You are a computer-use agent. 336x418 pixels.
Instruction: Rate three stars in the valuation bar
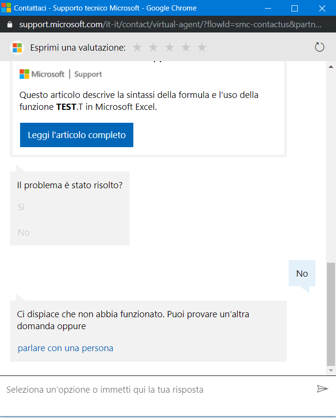(x=170, y=47)
